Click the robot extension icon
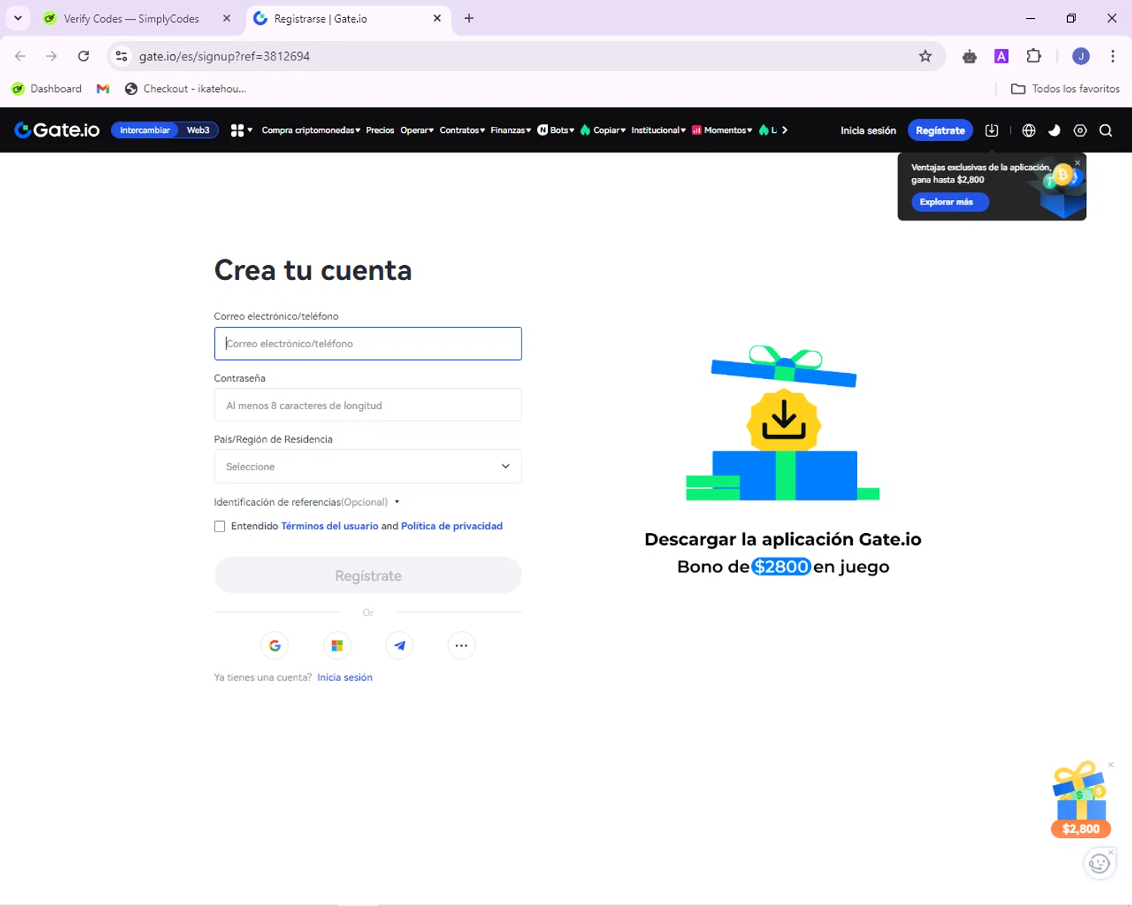 [x=970, y=56]
